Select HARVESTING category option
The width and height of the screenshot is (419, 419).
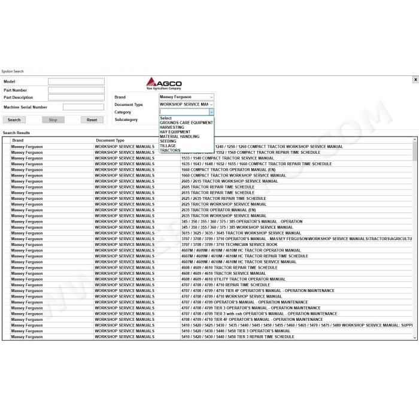187,127
